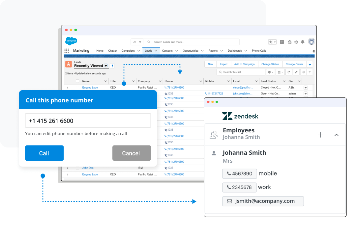Open row actions for the admin-owned lead
Viewport: 356px width, 241px height.
pyautogui.click(x=306, y=94)
